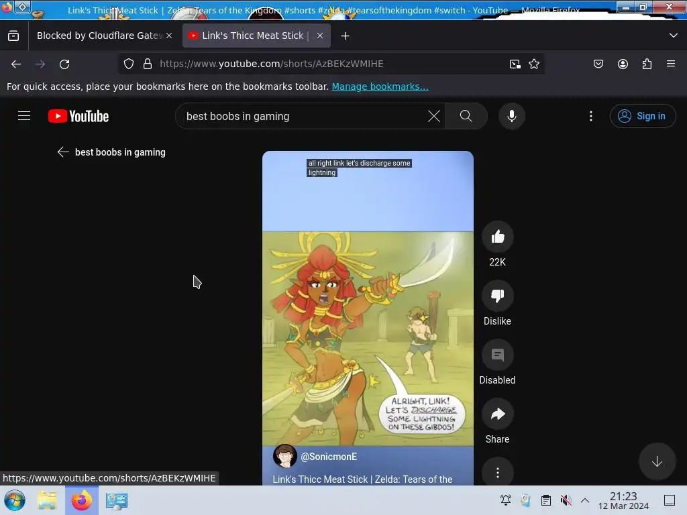Screen dimensions: 687x515
Task: Start voice search with microphone
Action: 512,116
